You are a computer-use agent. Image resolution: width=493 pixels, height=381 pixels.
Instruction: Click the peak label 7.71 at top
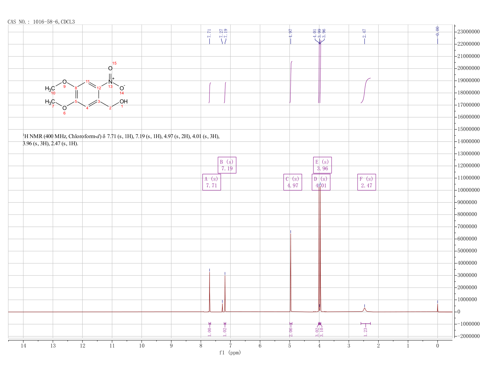pos(209,33)
